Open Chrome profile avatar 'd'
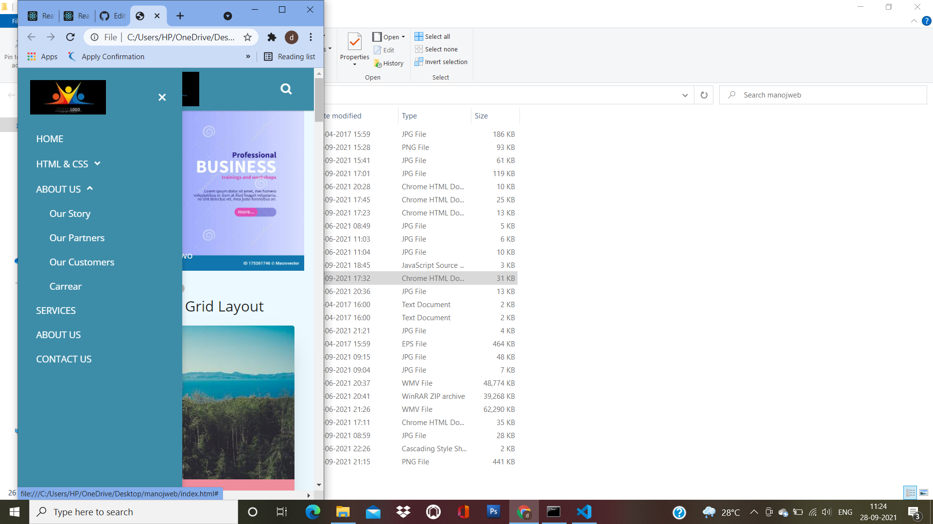Screen dimensions: 933x524 [292, 37]
